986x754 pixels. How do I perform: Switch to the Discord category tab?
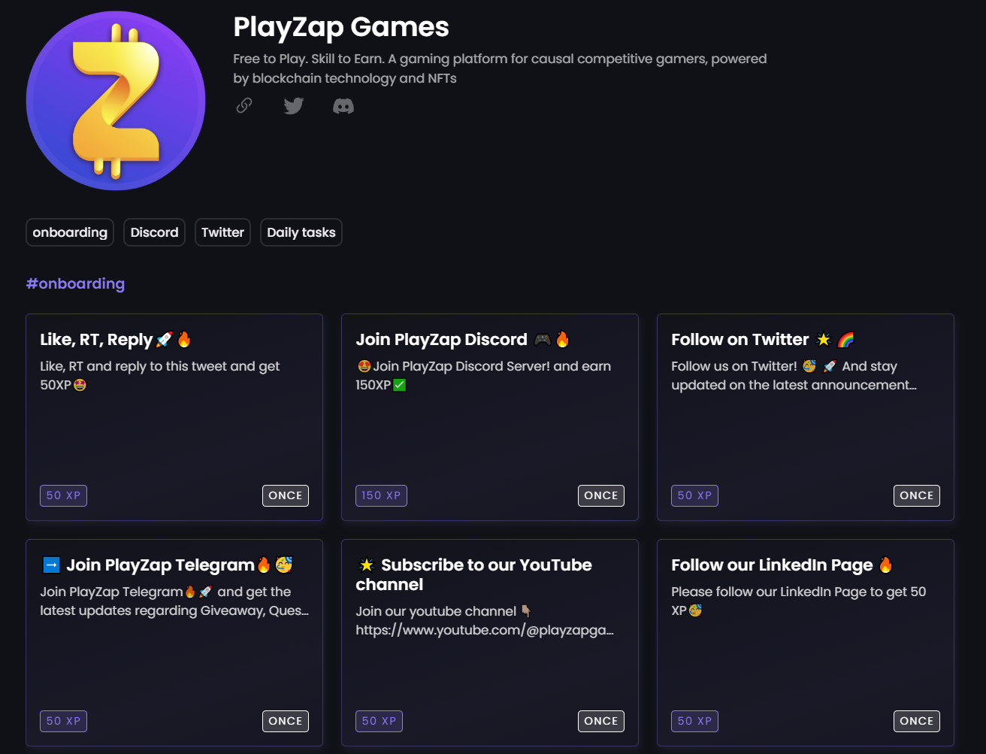tap(154, 232)
